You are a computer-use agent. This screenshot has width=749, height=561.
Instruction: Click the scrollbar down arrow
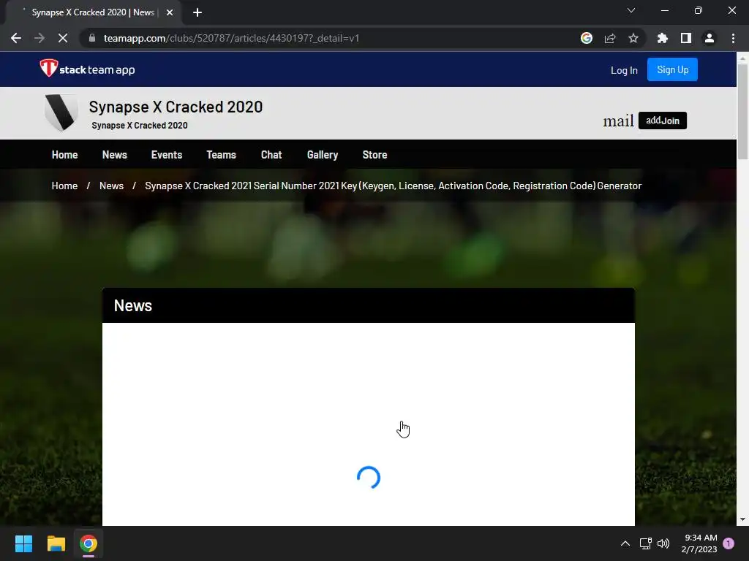click(x=742, y=519)
